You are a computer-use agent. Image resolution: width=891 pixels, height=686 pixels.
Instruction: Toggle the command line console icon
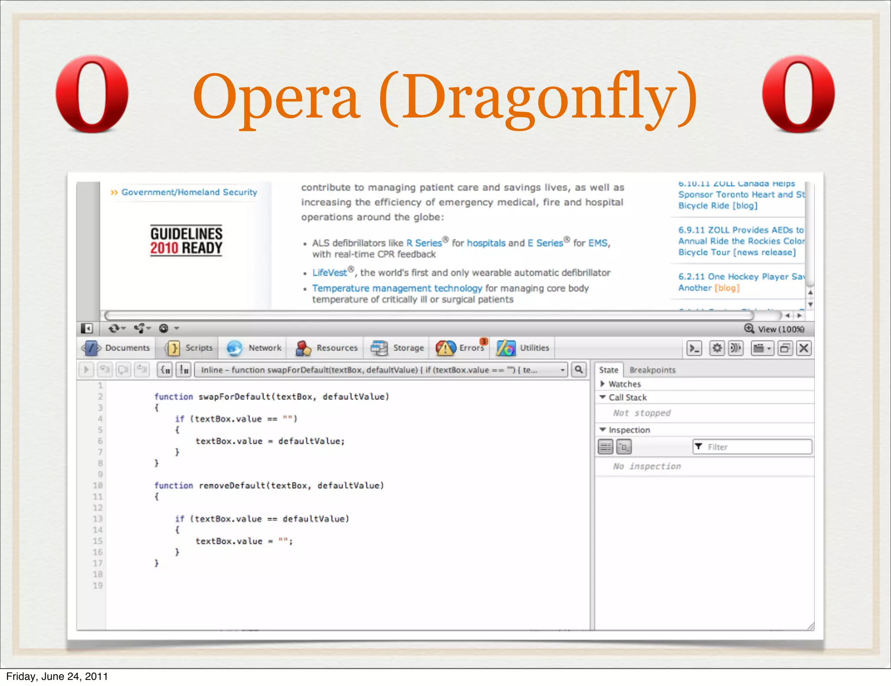[x=694, y=348]
